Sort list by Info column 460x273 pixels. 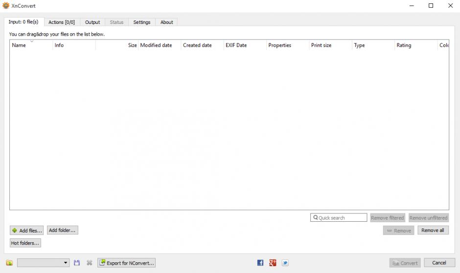pyautogui.click(x=74, y=45)
